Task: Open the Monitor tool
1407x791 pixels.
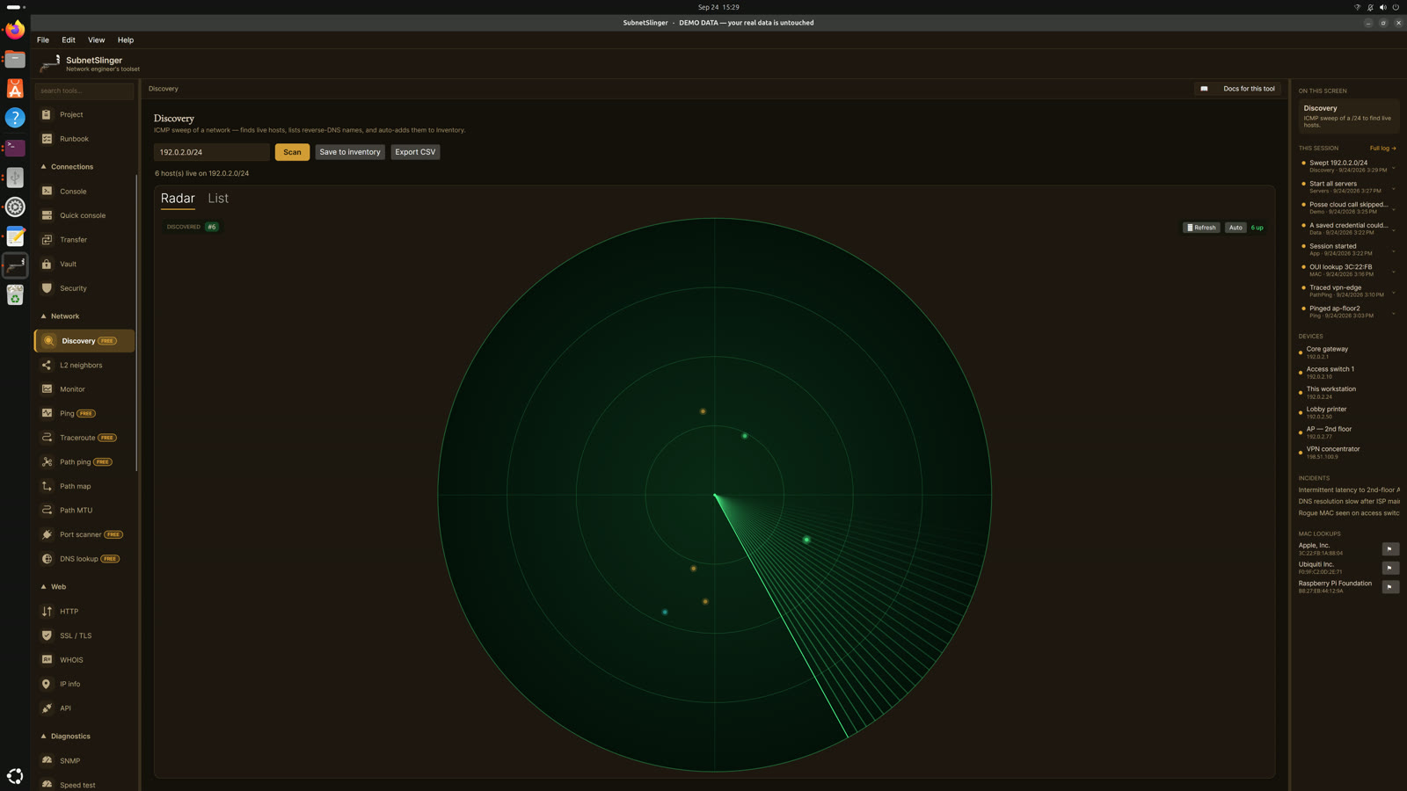Action: coord(84,389)
